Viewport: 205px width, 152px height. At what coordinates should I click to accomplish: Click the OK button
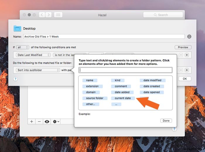[185, 79]
